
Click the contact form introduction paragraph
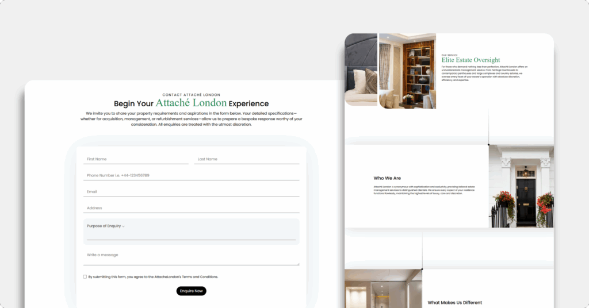click(191, 119)
